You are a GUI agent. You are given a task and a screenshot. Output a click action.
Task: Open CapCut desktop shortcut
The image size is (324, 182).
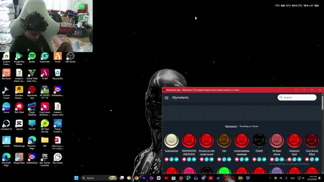(19, 125)
